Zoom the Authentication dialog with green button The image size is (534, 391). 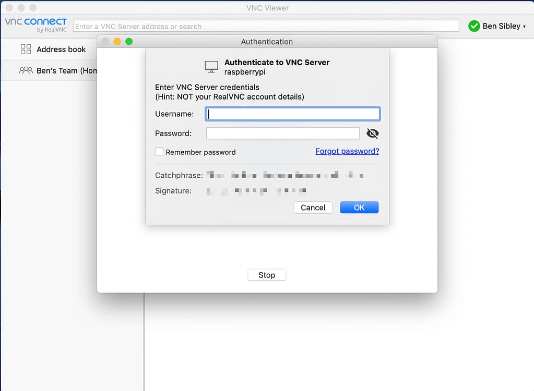129,42
